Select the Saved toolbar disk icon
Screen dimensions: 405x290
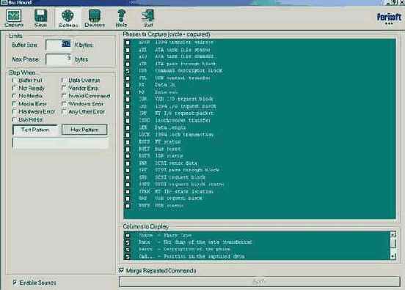40,18
